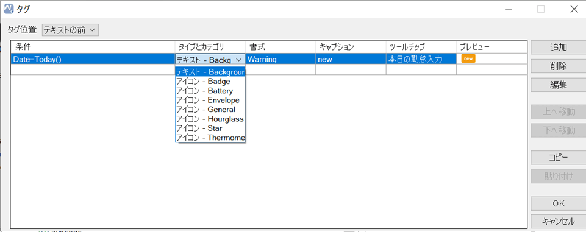Click the 'Warning' format cell

pyautogui.click(x=280, y=59)
